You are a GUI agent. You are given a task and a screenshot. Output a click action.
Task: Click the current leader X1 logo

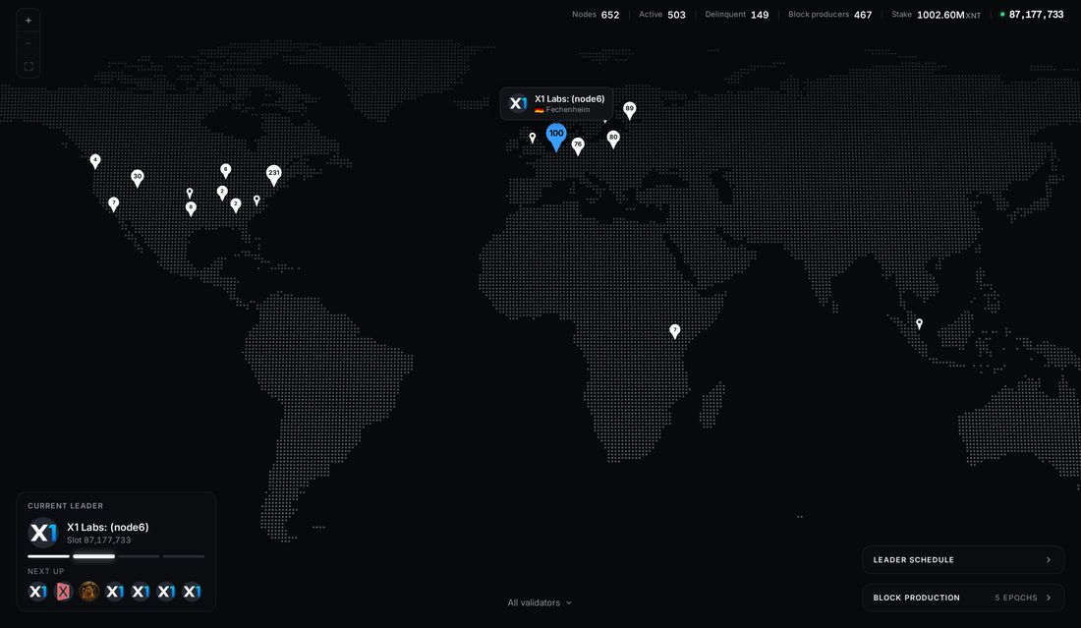(42, 533)
